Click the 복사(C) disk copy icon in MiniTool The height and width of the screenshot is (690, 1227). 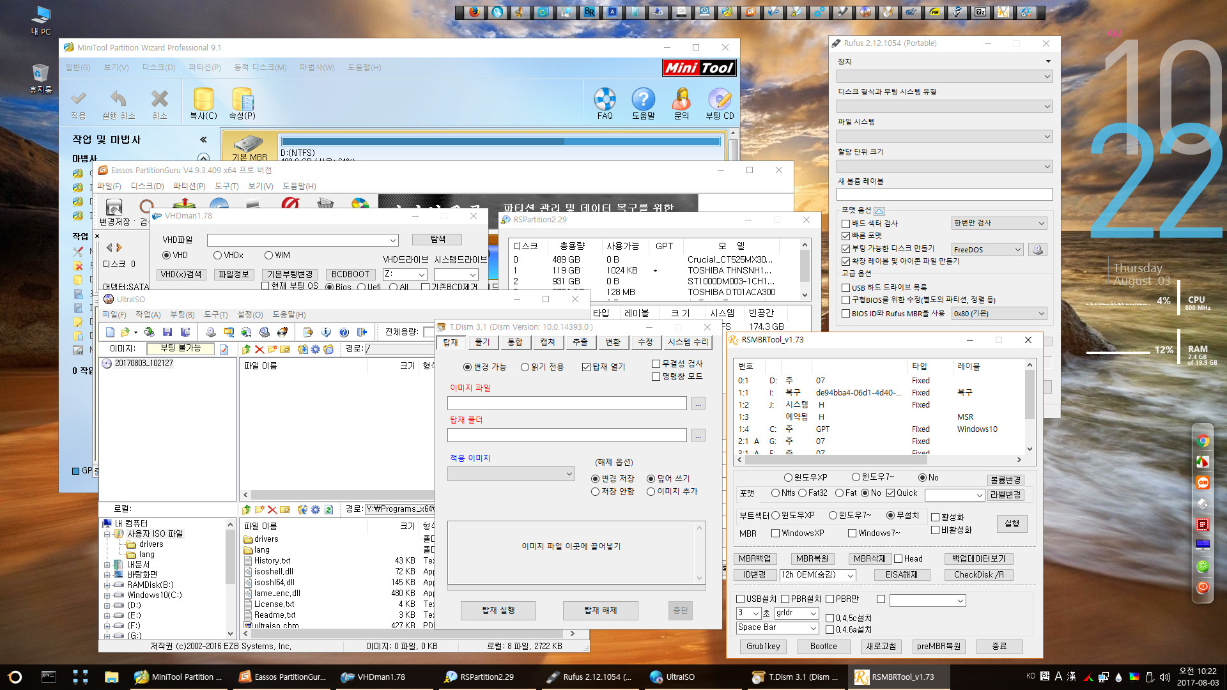click(203, 100)
